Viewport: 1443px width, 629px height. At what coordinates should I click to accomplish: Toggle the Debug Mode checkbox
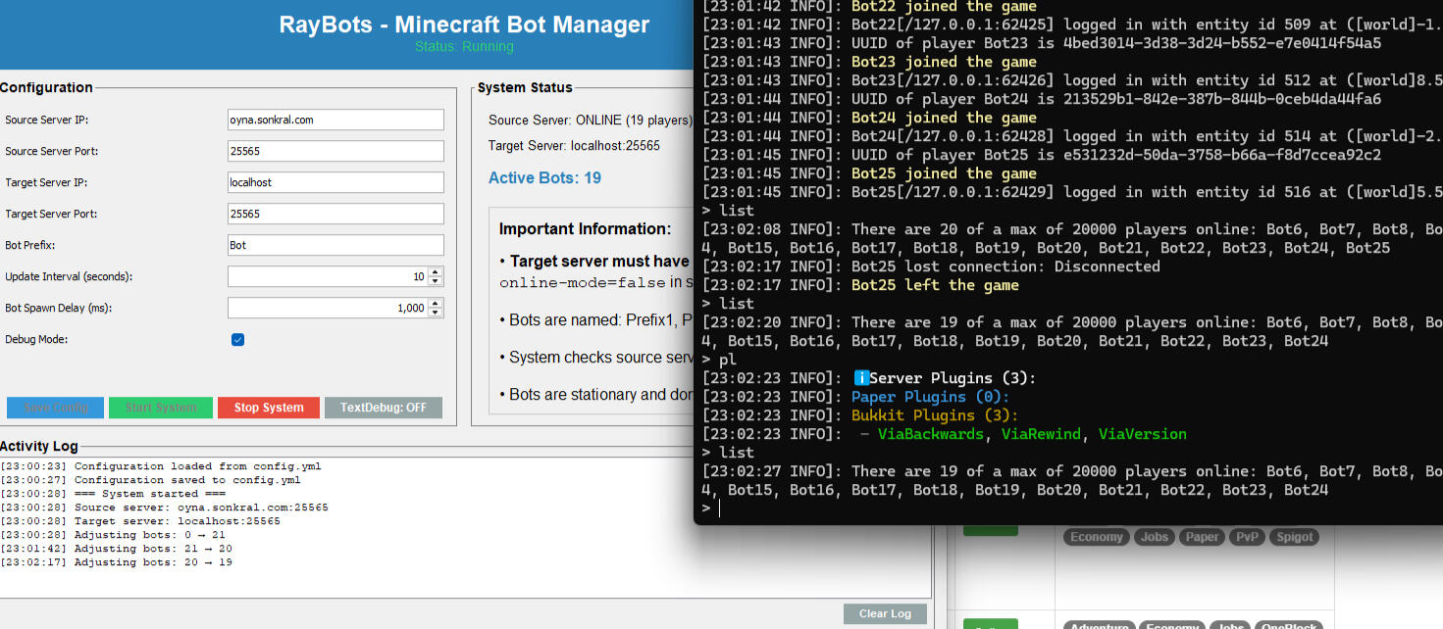tap(237, 340)
